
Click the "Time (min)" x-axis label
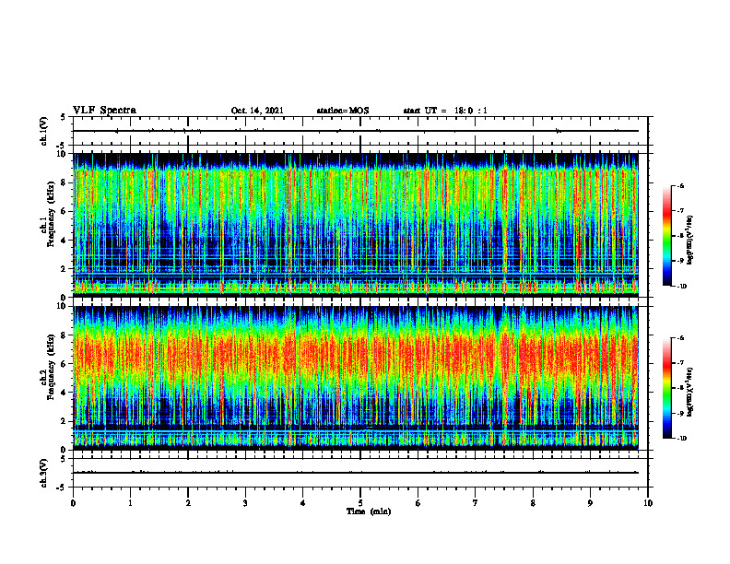369,511
